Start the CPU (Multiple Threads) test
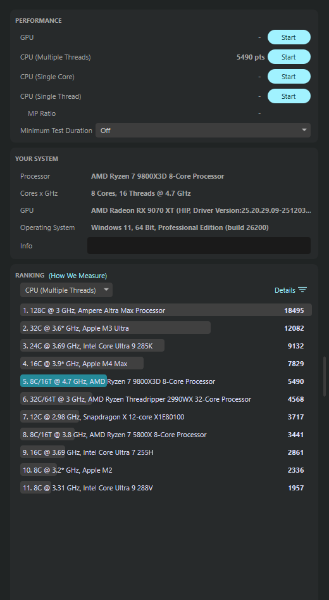This screenshot has width=329, height=600. [289, 56]
